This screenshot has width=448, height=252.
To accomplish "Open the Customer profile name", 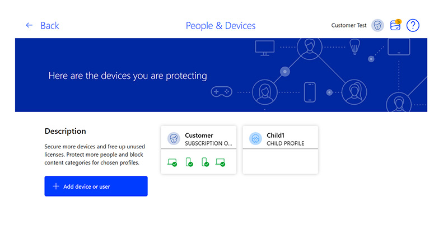I will [x=199, y=135].
